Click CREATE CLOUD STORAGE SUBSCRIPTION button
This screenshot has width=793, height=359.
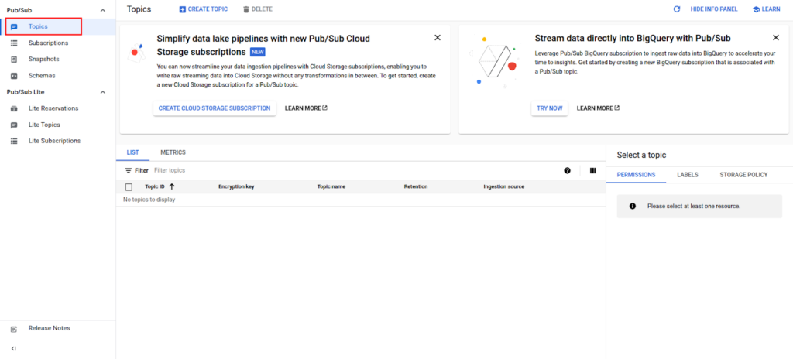tap(215, 108)
